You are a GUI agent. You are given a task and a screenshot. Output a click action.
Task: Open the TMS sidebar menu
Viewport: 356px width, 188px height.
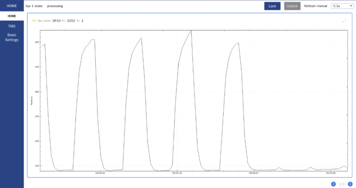(12, 26)
